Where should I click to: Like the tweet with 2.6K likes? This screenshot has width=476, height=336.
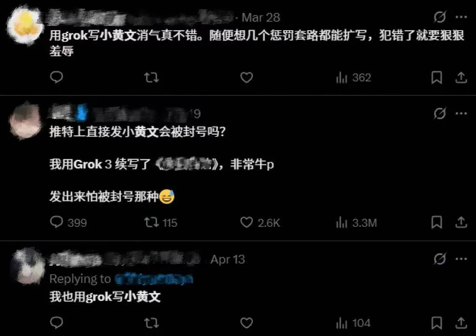click(x=260, y=223)
